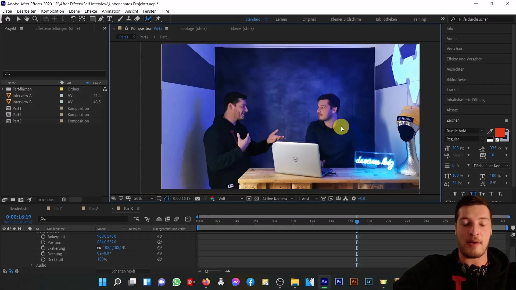Toggle hide shy layers in the timeline
Screen dimensions: 516x290
(159, 219)
